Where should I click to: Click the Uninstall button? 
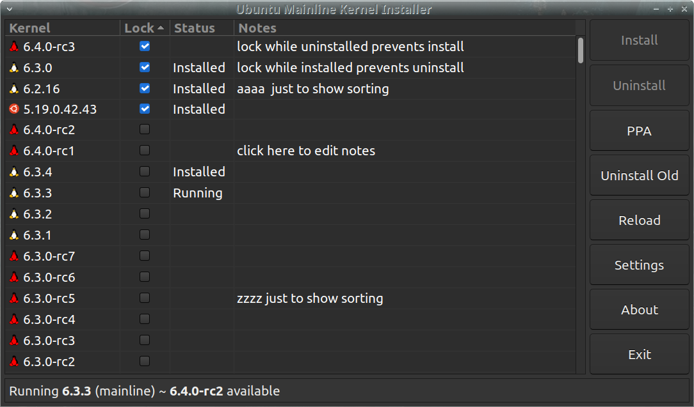(x=639, y=85)
